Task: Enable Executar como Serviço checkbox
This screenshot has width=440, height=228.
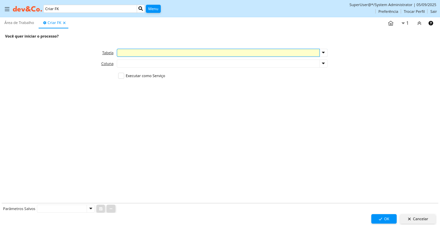Action: pyautogui.click(x=121, y=76)
